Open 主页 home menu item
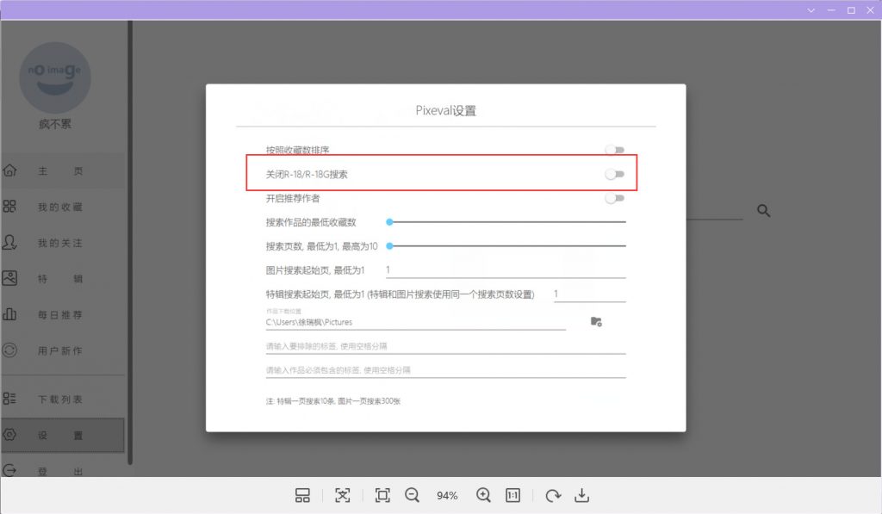The height and width of the screenshot is (514, 882). 60,171
